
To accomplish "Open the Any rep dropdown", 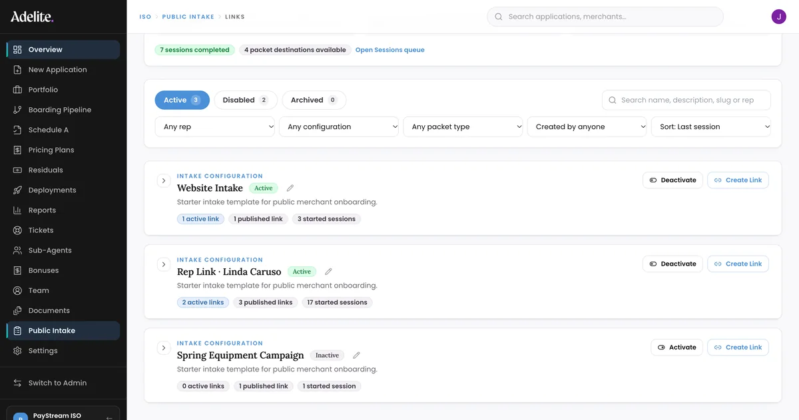I will click(215, 126).
